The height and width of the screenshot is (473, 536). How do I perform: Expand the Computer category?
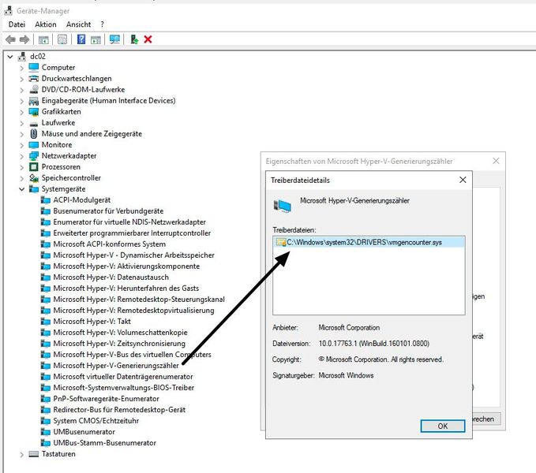[x=21, y=68]
